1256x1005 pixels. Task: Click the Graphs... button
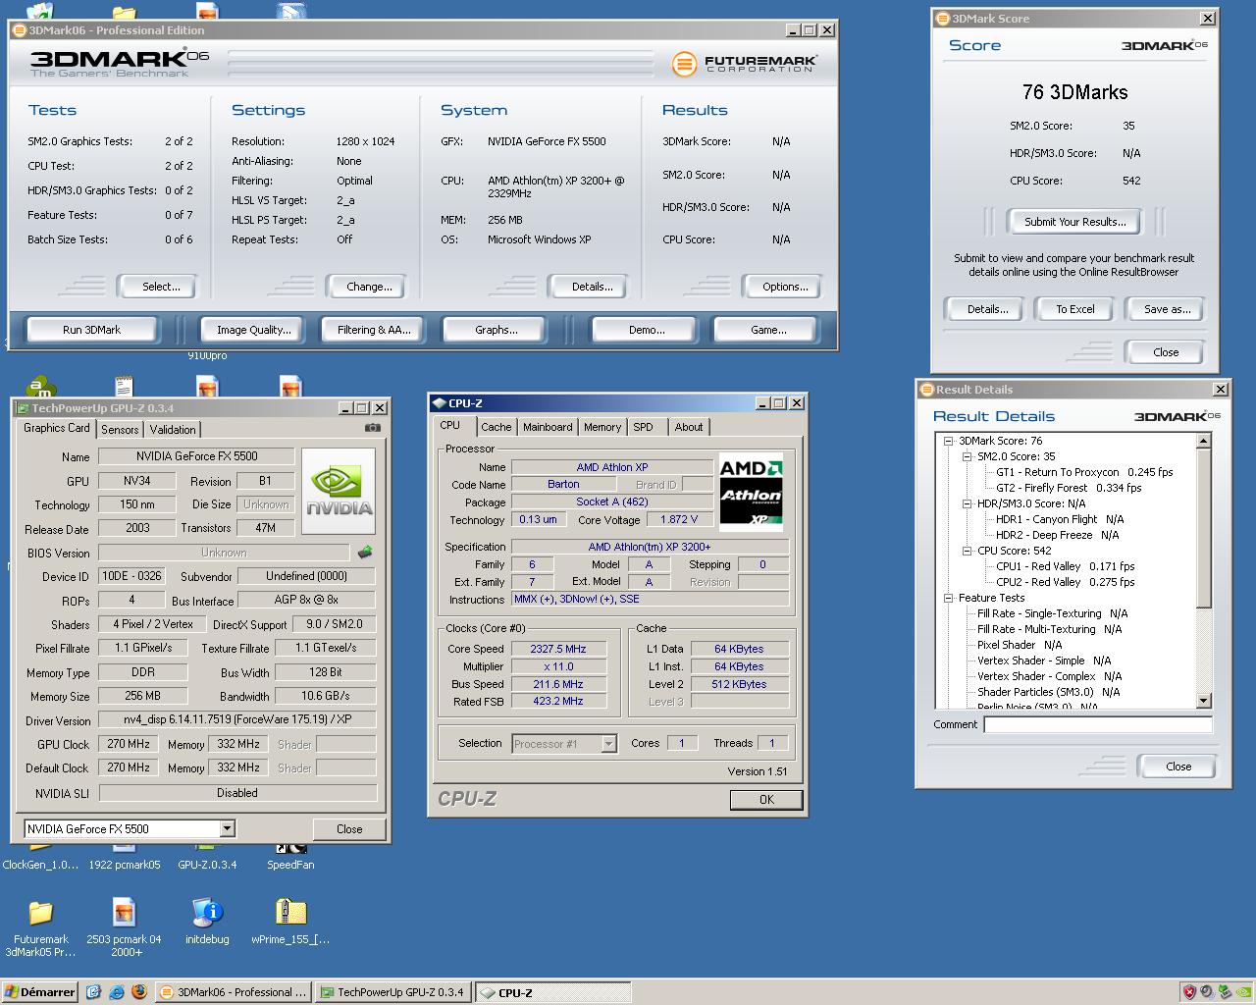click(x=496, y=330)
